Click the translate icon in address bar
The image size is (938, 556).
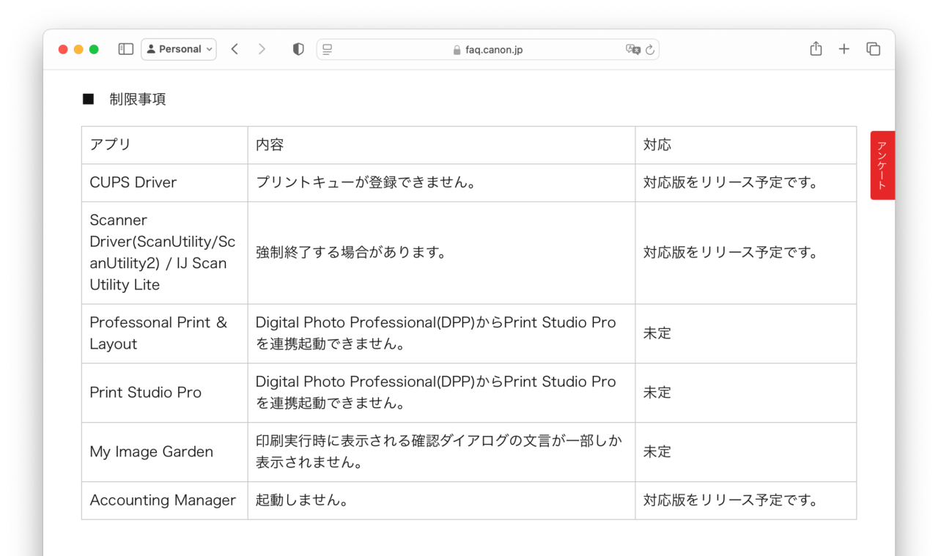click(x=632, y=49)
